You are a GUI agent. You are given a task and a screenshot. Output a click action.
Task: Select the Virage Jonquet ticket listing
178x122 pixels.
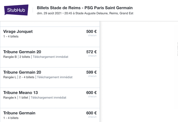pyautogui.click(x=50, y=37)
